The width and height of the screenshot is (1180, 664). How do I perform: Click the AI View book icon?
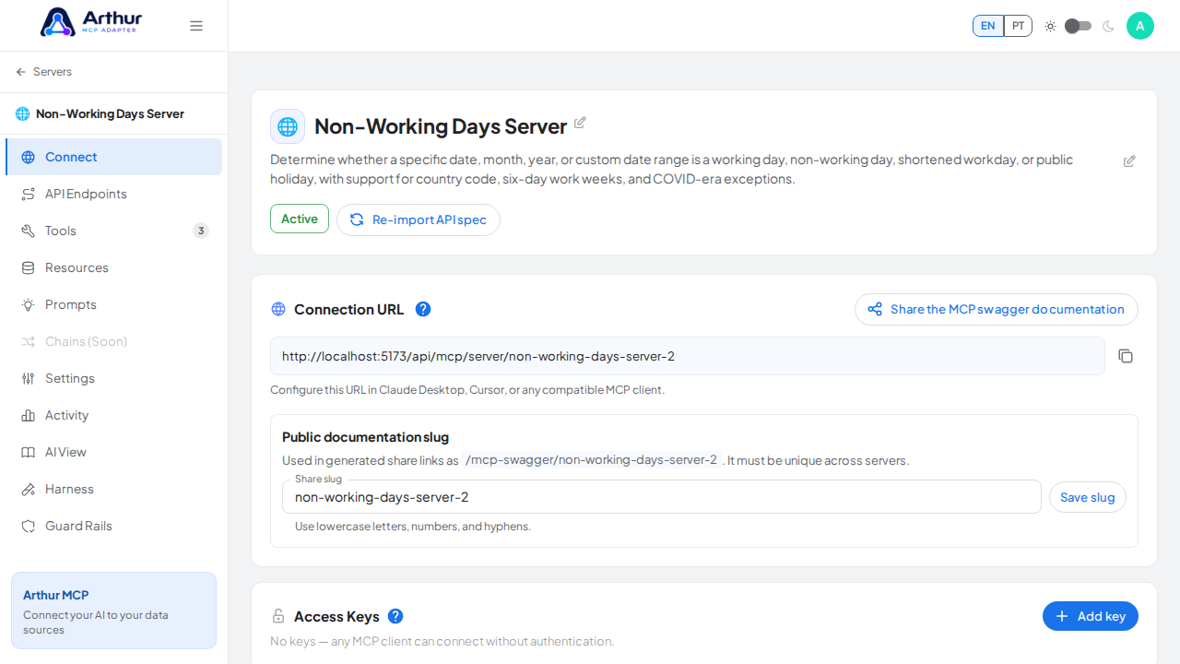coord(28,452)
